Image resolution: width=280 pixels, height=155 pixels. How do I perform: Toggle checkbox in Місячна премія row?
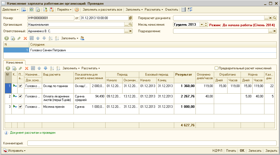21,106
